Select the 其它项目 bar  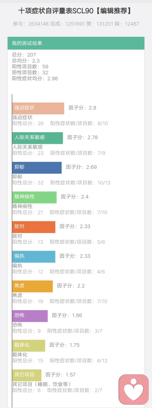pos(27,375)
